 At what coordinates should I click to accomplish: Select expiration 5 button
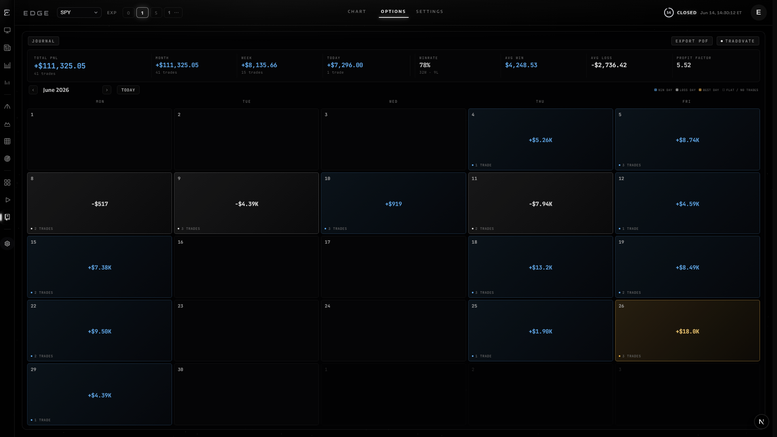(x=156, y=13)
